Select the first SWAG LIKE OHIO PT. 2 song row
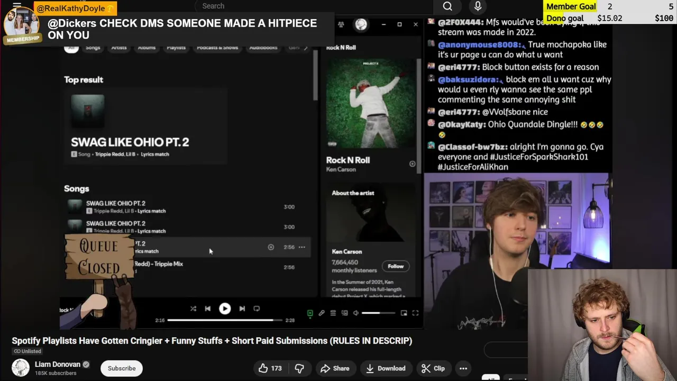The height and width of the screenshot is (381, 677). (x=188, y=207)
